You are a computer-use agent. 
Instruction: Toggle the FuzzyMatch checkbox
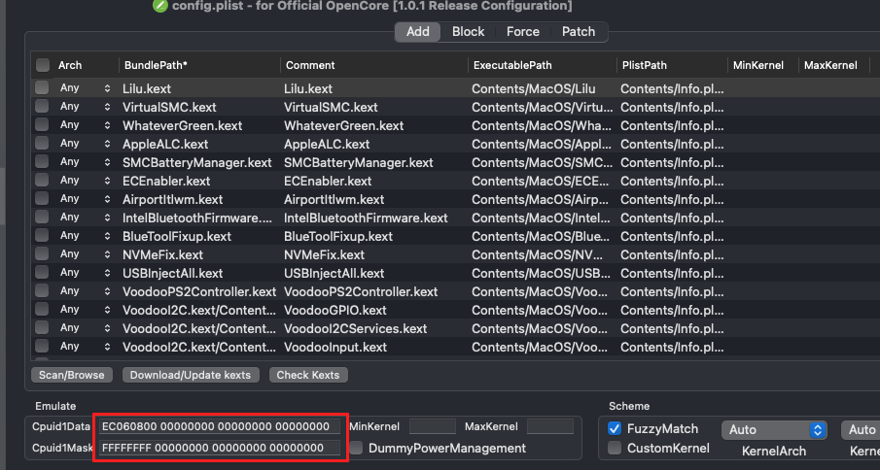615,428
